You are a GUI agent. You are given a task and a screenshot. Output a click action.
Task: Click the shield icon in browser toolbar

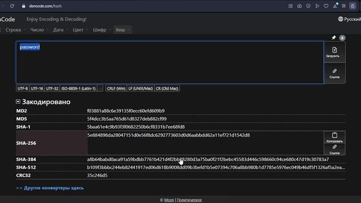[x=309, y=6]
